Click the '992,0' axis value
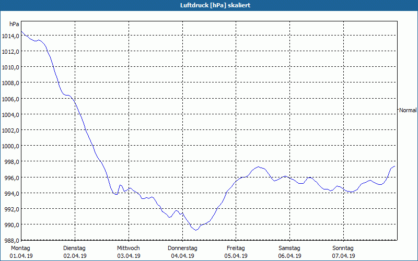This screenshot has width=418, height=261. click(x=12, y=209)
